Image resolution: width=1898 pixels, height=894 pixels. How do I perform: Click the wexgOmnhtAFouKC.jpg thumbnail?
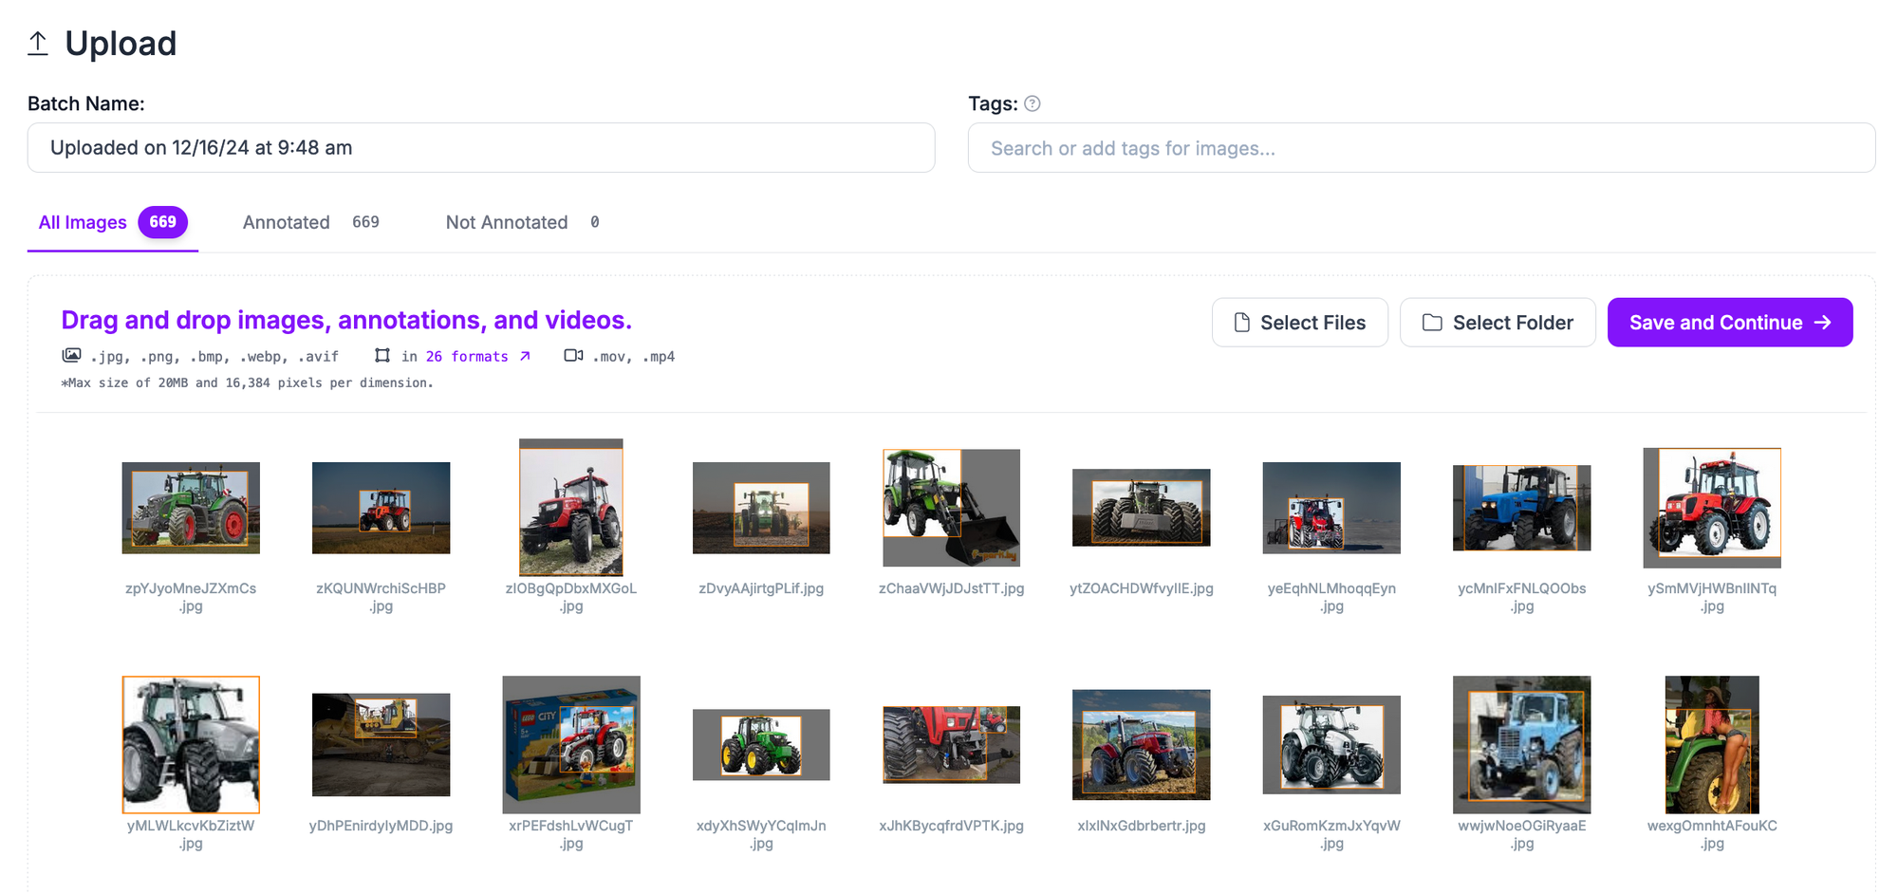coord(1712,745)
